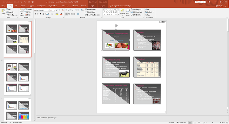The height and width of the screenshot is (124, 229).
Task: Switch to Animasyonlar tab
Action: pos(41,6)
